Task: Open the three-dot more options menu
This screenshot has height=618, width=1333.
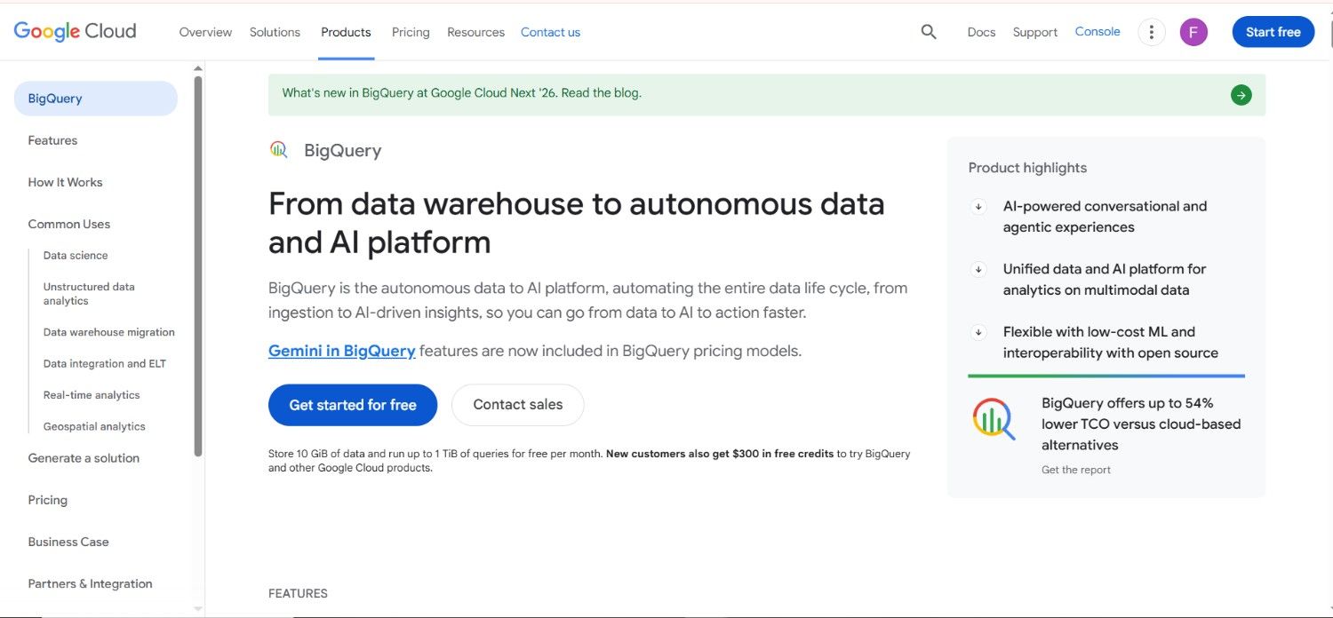Action: 1152,32
